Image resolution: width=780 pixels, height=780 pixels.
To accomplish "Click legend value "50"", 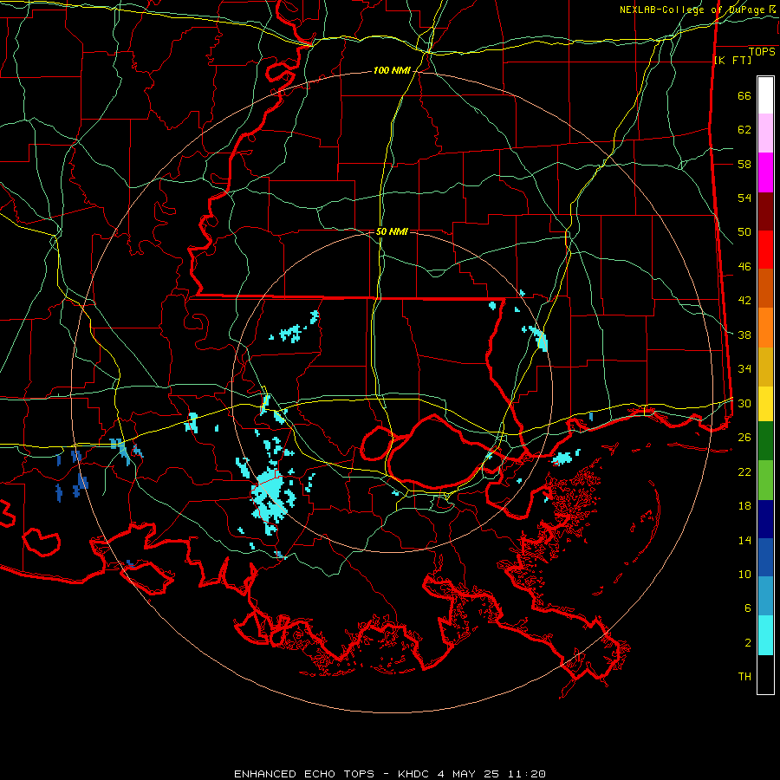I will (744, 232).
